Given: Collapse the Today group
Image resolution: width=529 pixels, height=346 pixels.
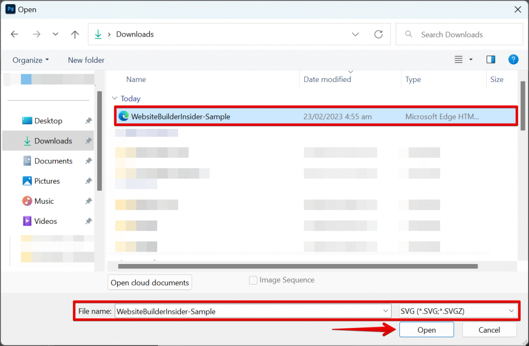Looking at the screenshot, I should (115, 98).
